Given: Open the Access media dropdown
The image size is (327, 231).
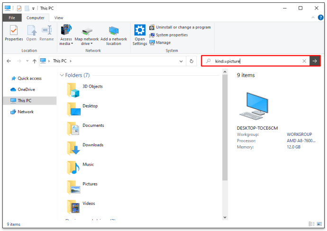Looking at the screenshot, I should [66, 35].
